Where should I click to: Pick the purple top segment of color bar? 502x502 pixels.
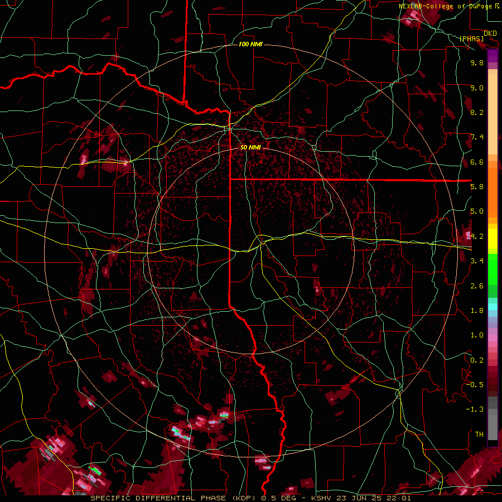click(493, 56)
